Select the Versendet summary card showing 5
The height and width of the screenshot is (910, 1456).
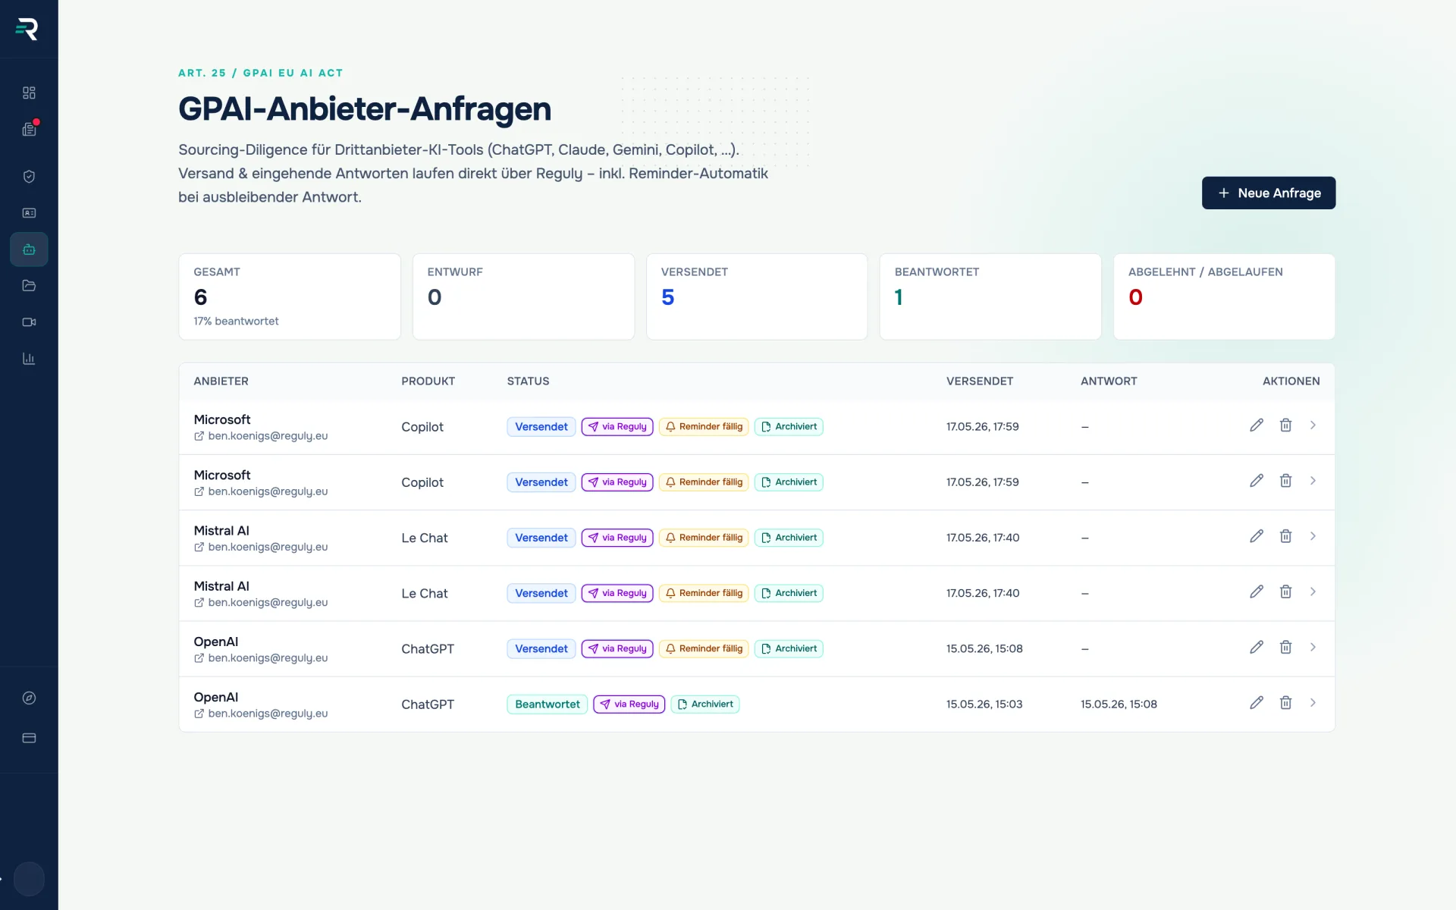tap(757, 297)
